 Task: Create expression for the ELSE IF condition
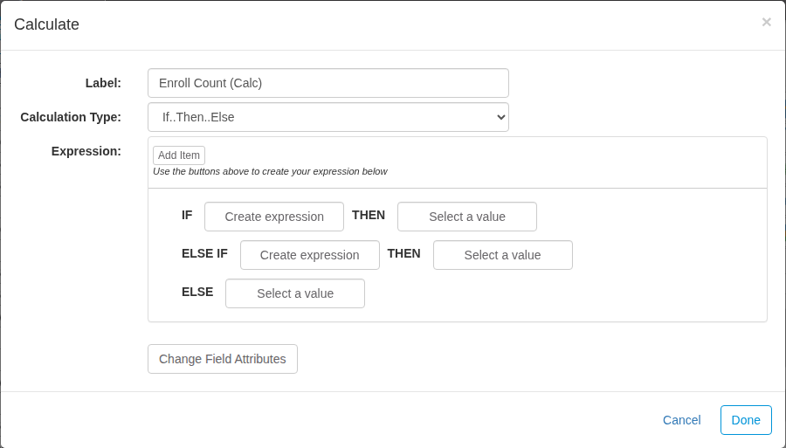click(x=310, y=255)
